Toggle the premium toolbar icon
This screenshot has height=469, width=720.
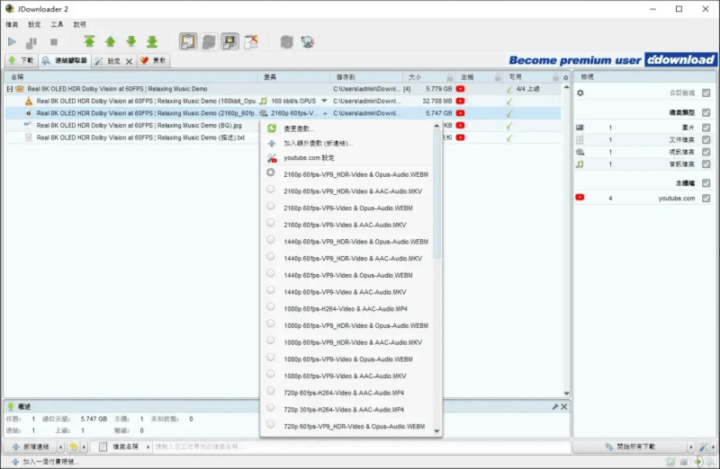[x=229, y=41]
